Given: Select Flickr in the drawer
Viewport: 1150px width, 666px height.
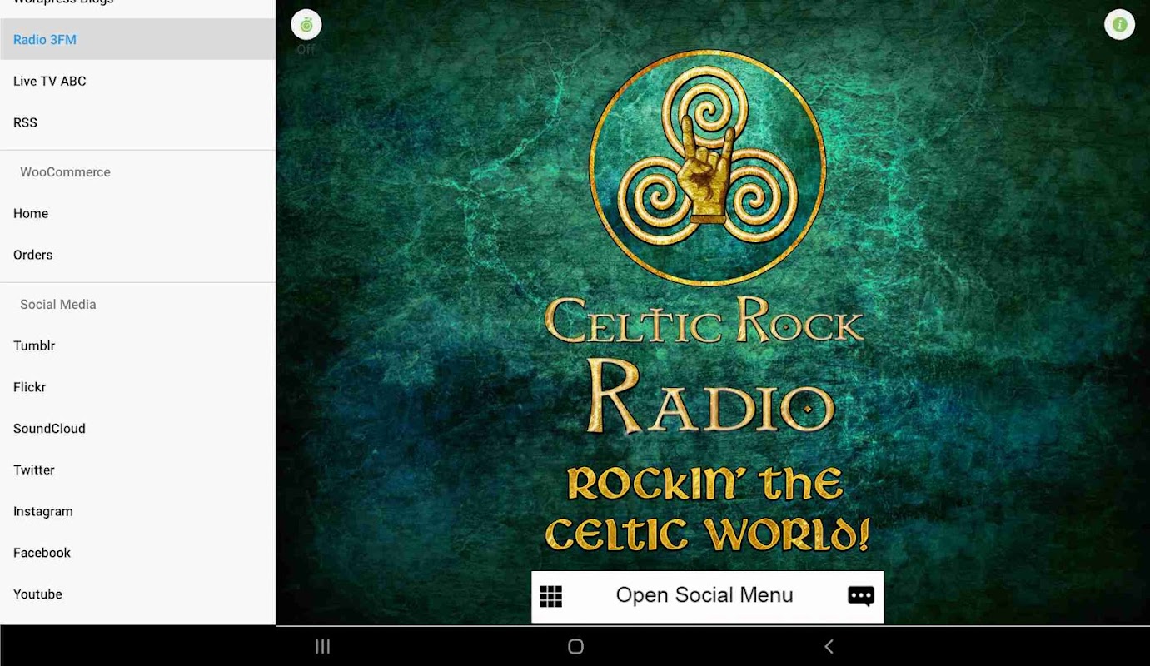Looking at the screenshot, I should point(137,387).
